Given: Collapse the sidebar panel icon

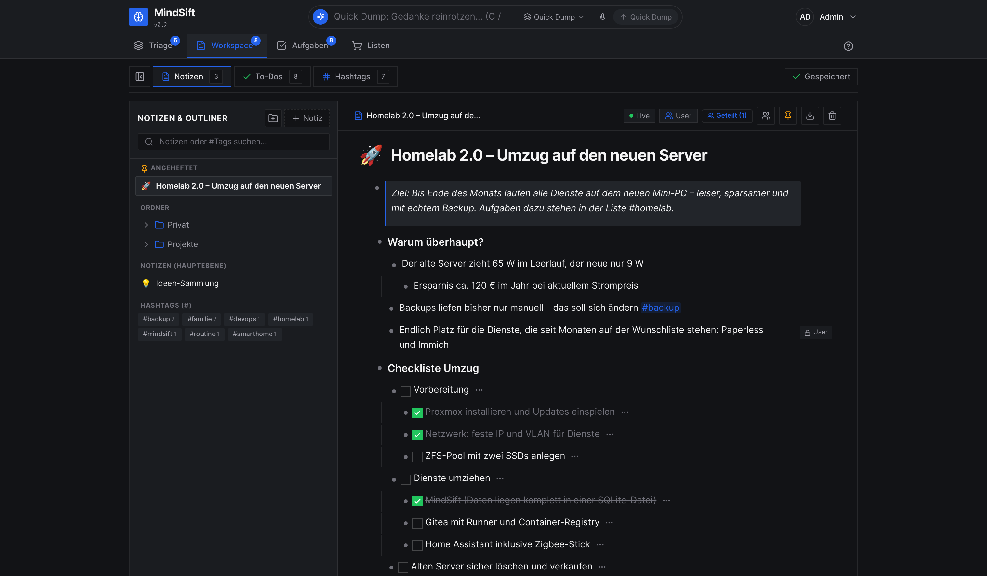Looking at the screenshot, I should click(x=140, y=77).
